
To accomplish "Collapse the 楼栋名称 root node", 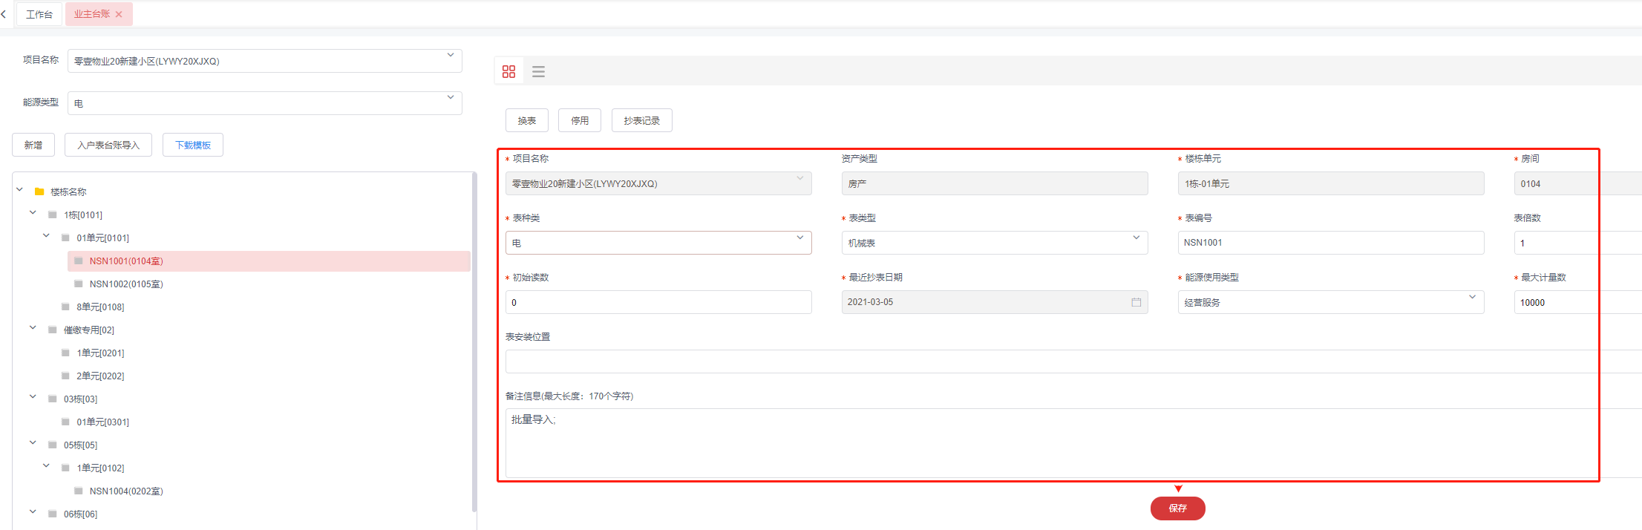I will [20, 190].
